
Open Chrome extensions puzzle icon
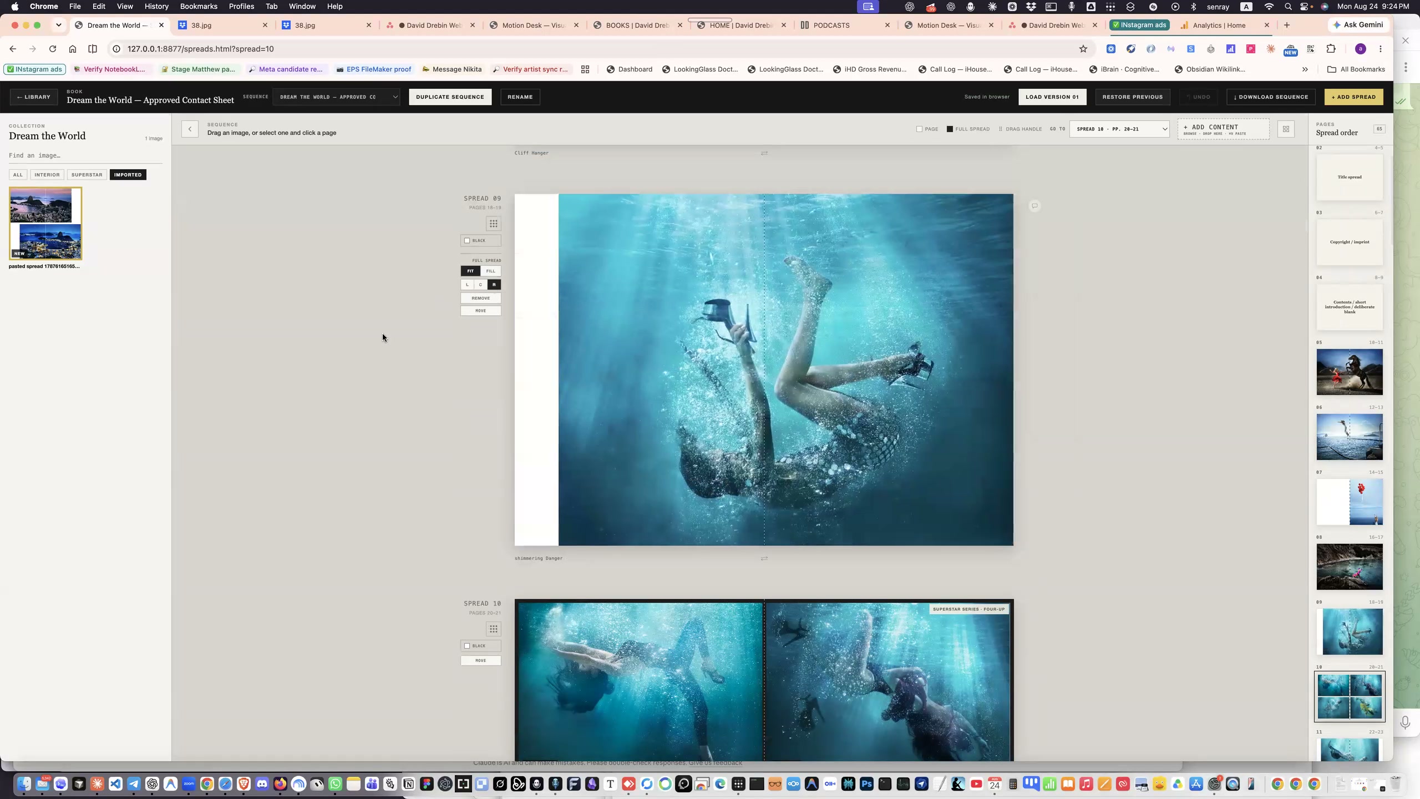pyautogui.click(x=1331, y=49)
